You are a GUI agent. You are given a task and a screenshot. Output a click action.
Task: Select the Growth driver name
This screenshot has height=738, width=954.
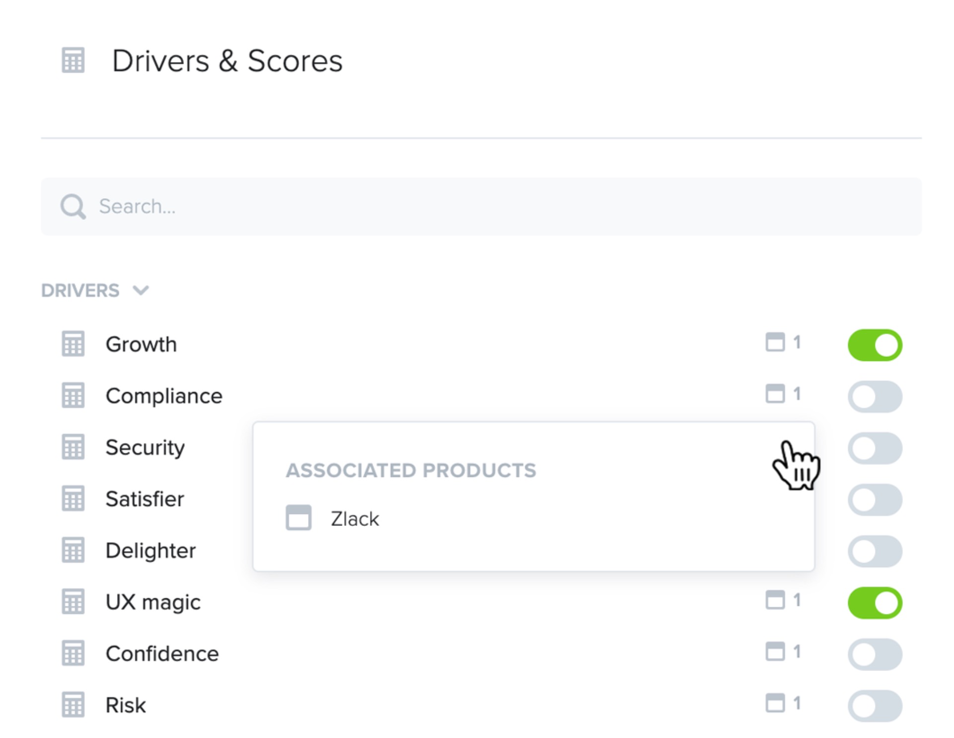tap(141, 344)
